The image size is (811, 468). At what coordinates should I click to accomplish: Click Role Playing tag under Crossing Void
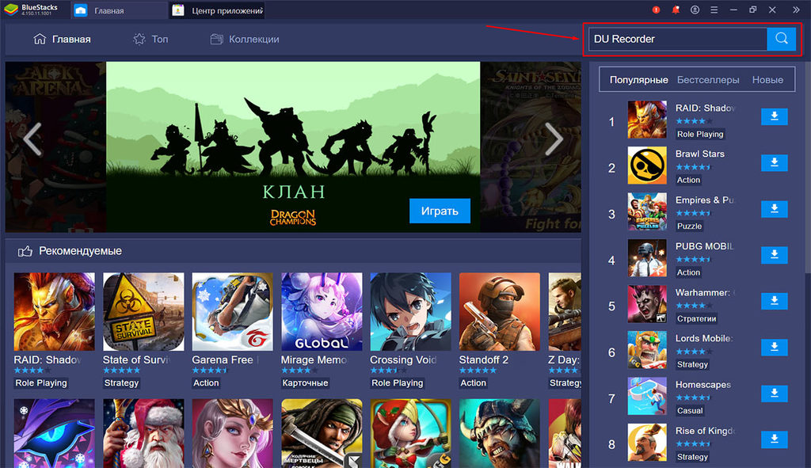pos(398,382)
